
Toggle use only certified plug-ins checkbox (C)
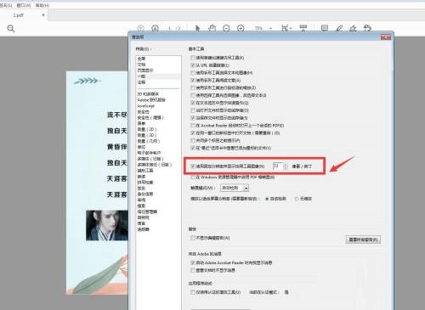pos(193,292)
